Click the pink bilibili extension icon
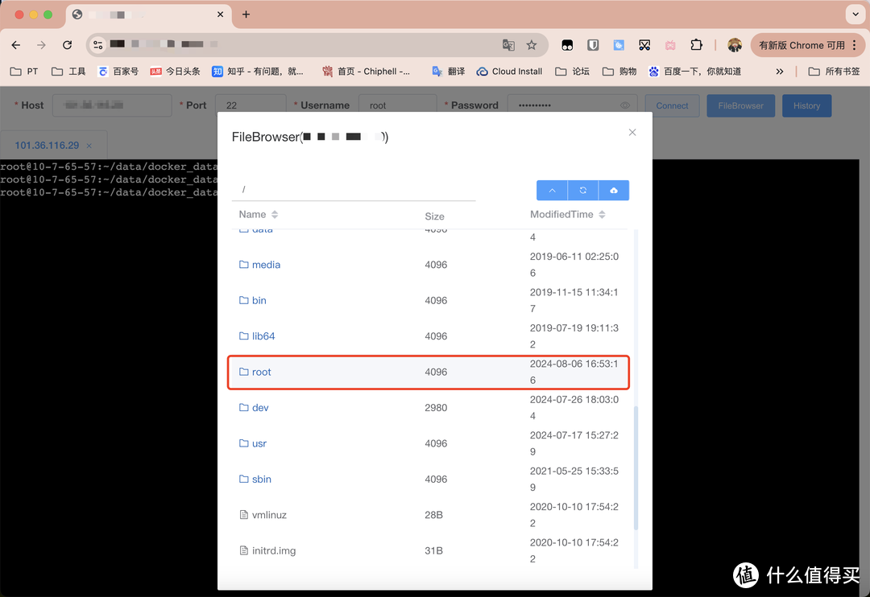The width and height of the screenshot is (870, 597). pyautogui.click(x=670, y=45)
